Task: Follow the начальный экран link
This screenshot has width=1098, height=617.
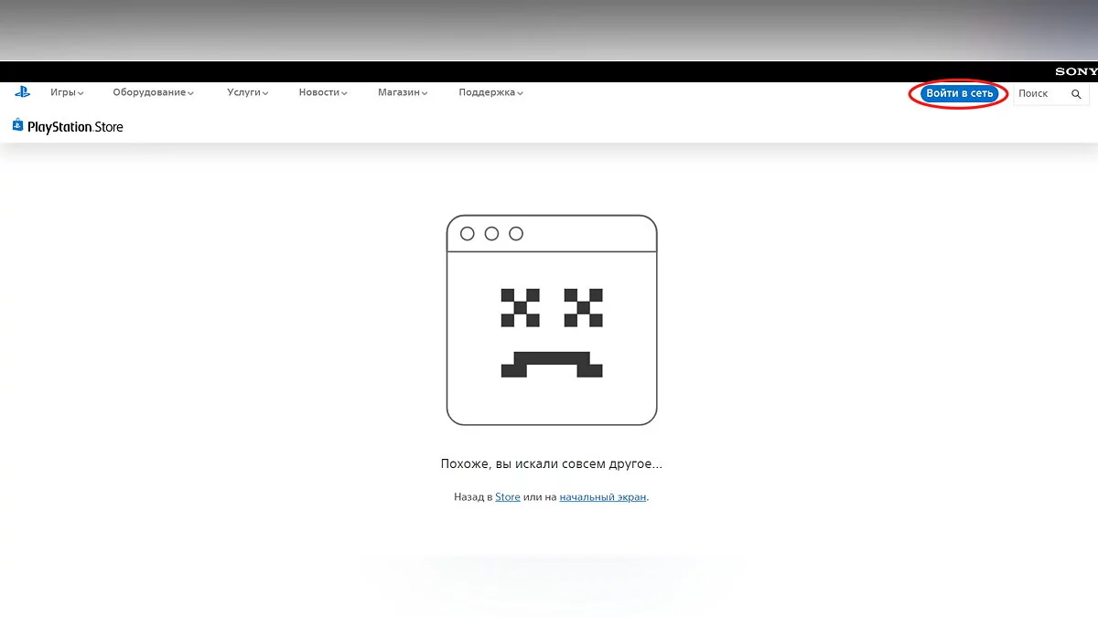Action: click(x=603, y=497)
